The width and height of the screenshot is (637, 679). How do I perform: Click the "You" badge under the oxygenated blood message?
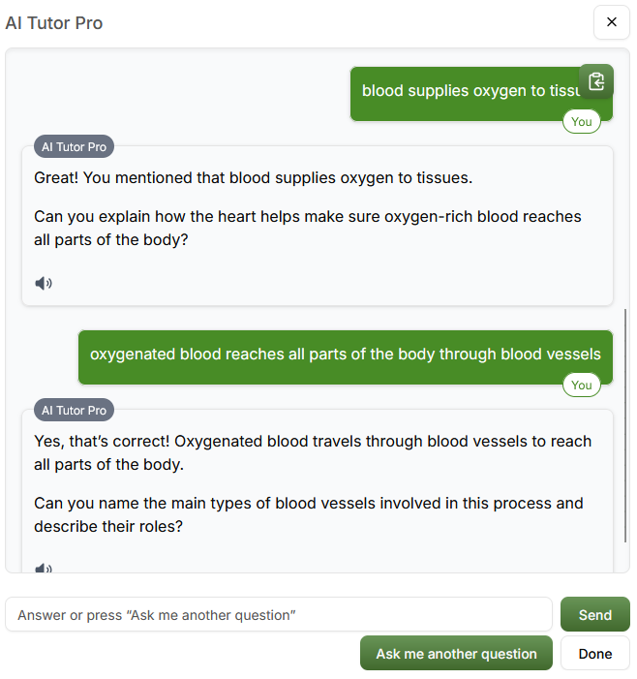pos(581,386)
